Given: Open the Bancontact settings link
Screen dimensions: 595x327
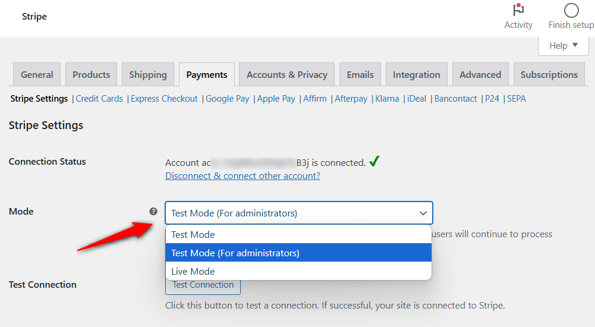Looking at the screenshot, I should (455, 99).
